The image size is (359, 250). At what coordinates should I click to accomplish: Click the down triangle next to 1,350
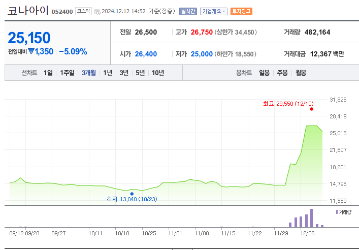[x=31, y=51]
